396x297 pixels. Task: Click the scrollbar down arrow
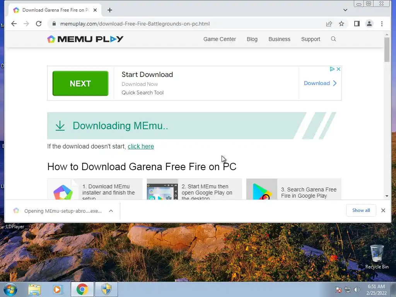387,196
